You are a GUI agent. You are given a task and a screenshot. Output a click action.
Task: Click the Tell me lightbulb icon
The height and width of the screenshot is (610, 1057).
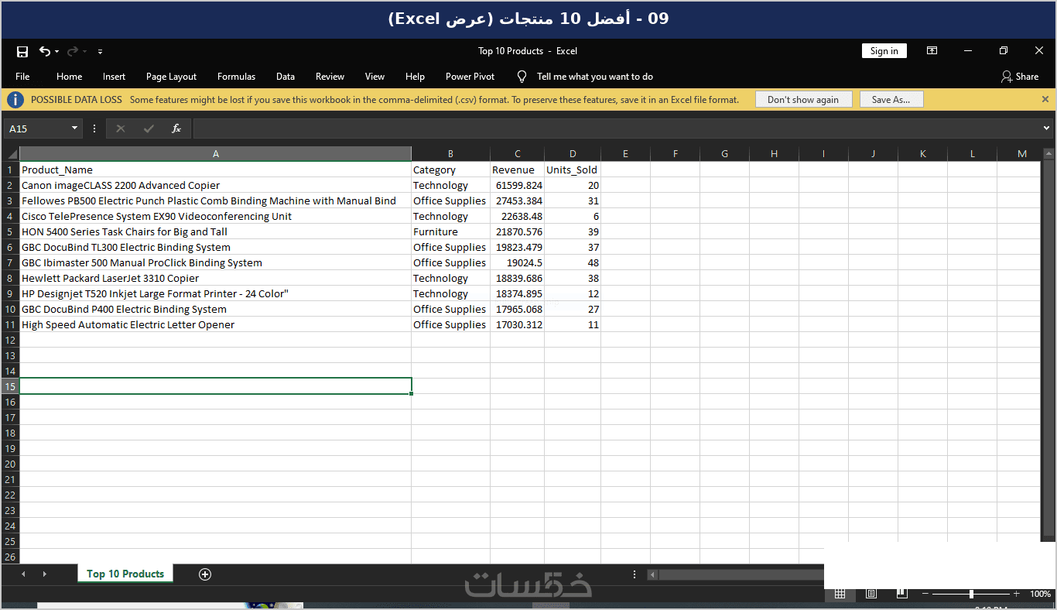pyautogui.click(x=522, y=77)
